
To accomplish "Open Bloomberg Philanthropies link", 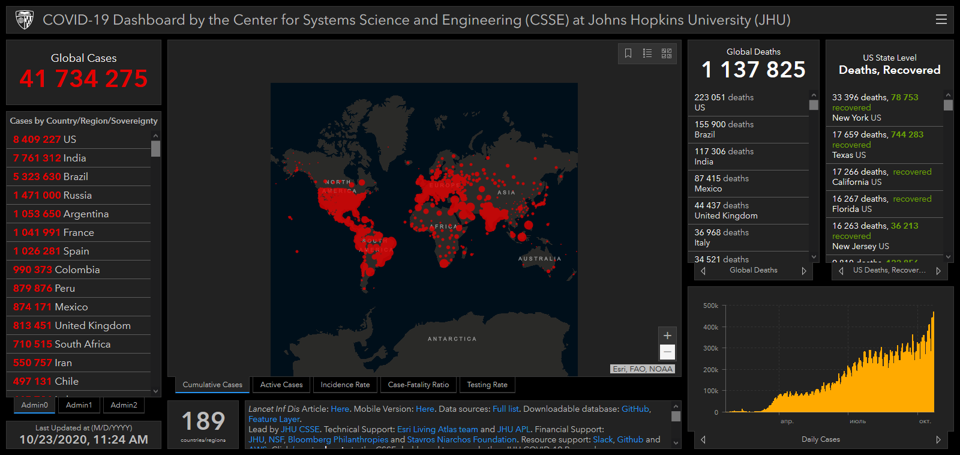I will 338,439.
